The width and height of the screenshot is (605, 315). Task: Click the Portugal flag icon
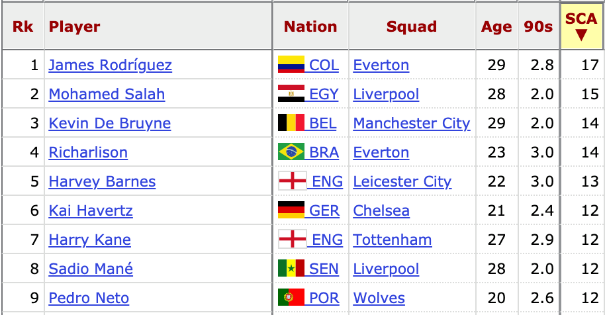click(x=291, y=297)
